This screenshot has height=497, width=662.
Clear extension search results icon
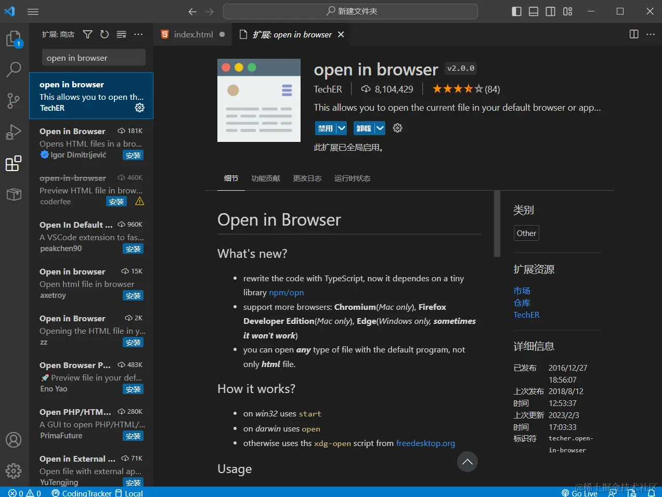point(121,34)
